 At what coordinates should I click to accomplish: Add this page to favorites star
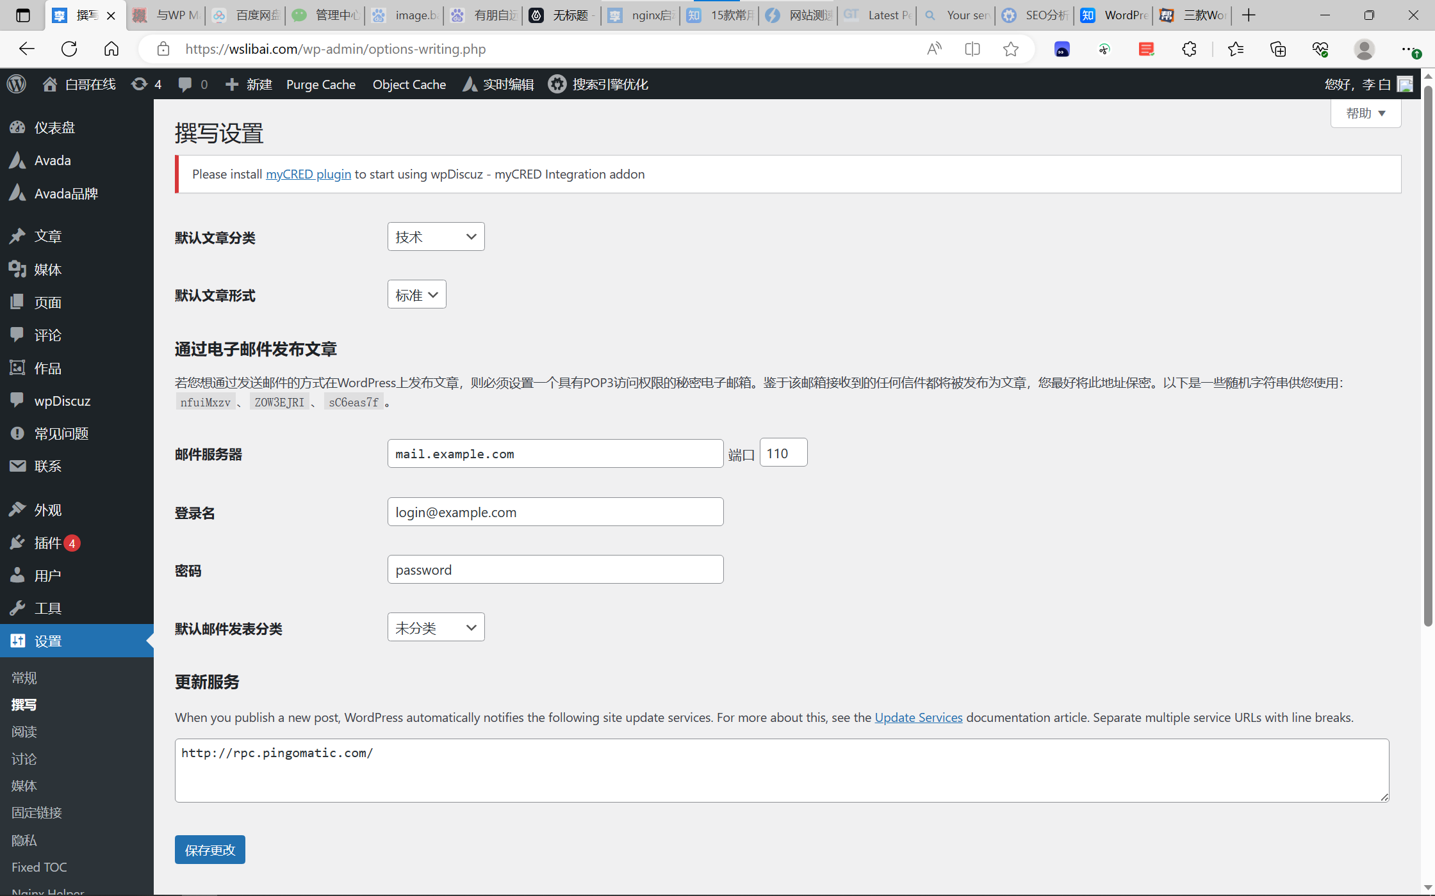coord(1010,49)
